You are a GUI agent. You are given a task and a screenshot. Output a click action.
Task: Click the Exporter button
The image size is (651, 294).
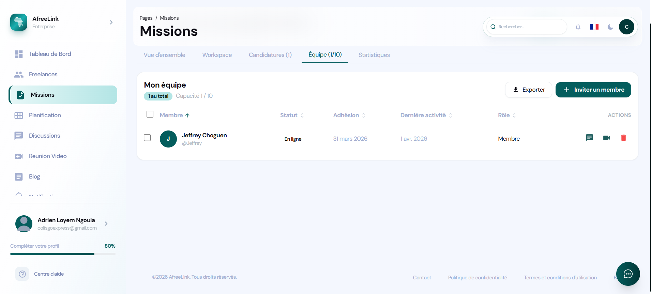pyautogui.click(x=529, y=90)
